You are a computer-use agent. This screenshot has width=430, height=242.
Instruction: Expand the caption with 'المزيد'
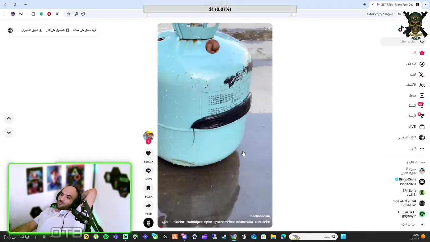pos(164,222)
